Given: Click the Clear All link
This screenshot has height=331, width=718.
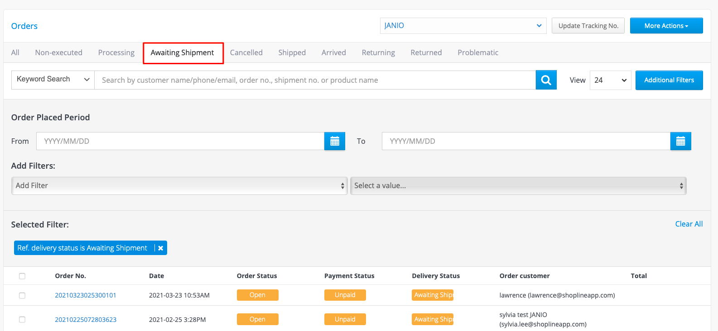Looking at the screenshot, I should (689, 224).
